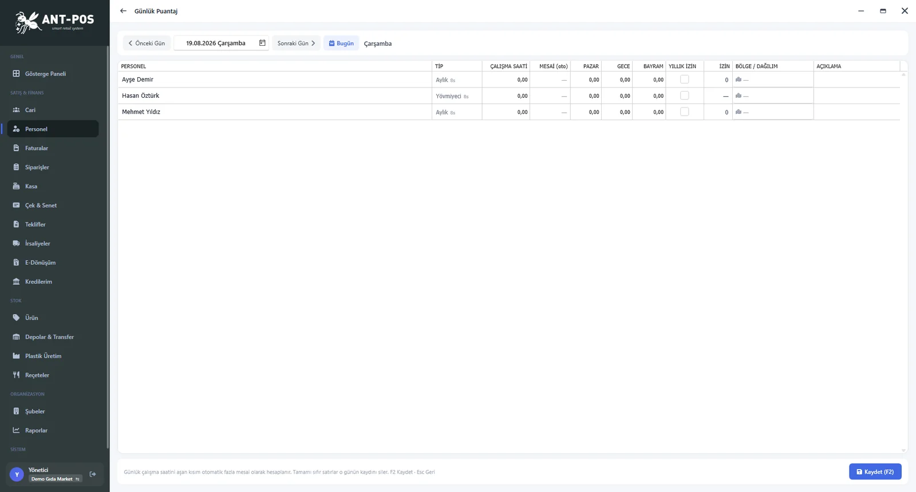Click the sidebar vertical scrollbar
This screenshot has height=492, width=916.
(108, 247)
